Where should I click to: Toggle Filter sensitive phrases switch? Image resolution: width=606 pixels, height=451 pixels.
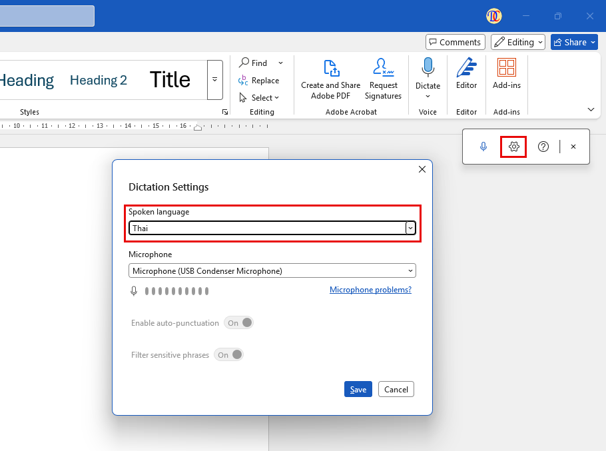[x=228, y=355]
